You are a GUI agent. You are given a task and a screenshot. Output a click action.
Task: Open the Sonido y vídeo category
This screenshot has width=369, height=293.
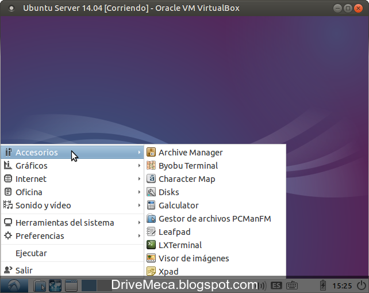(72, 206)
